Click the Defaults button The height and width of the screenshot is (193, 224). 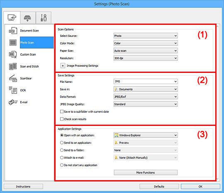[x=159, y=186]
